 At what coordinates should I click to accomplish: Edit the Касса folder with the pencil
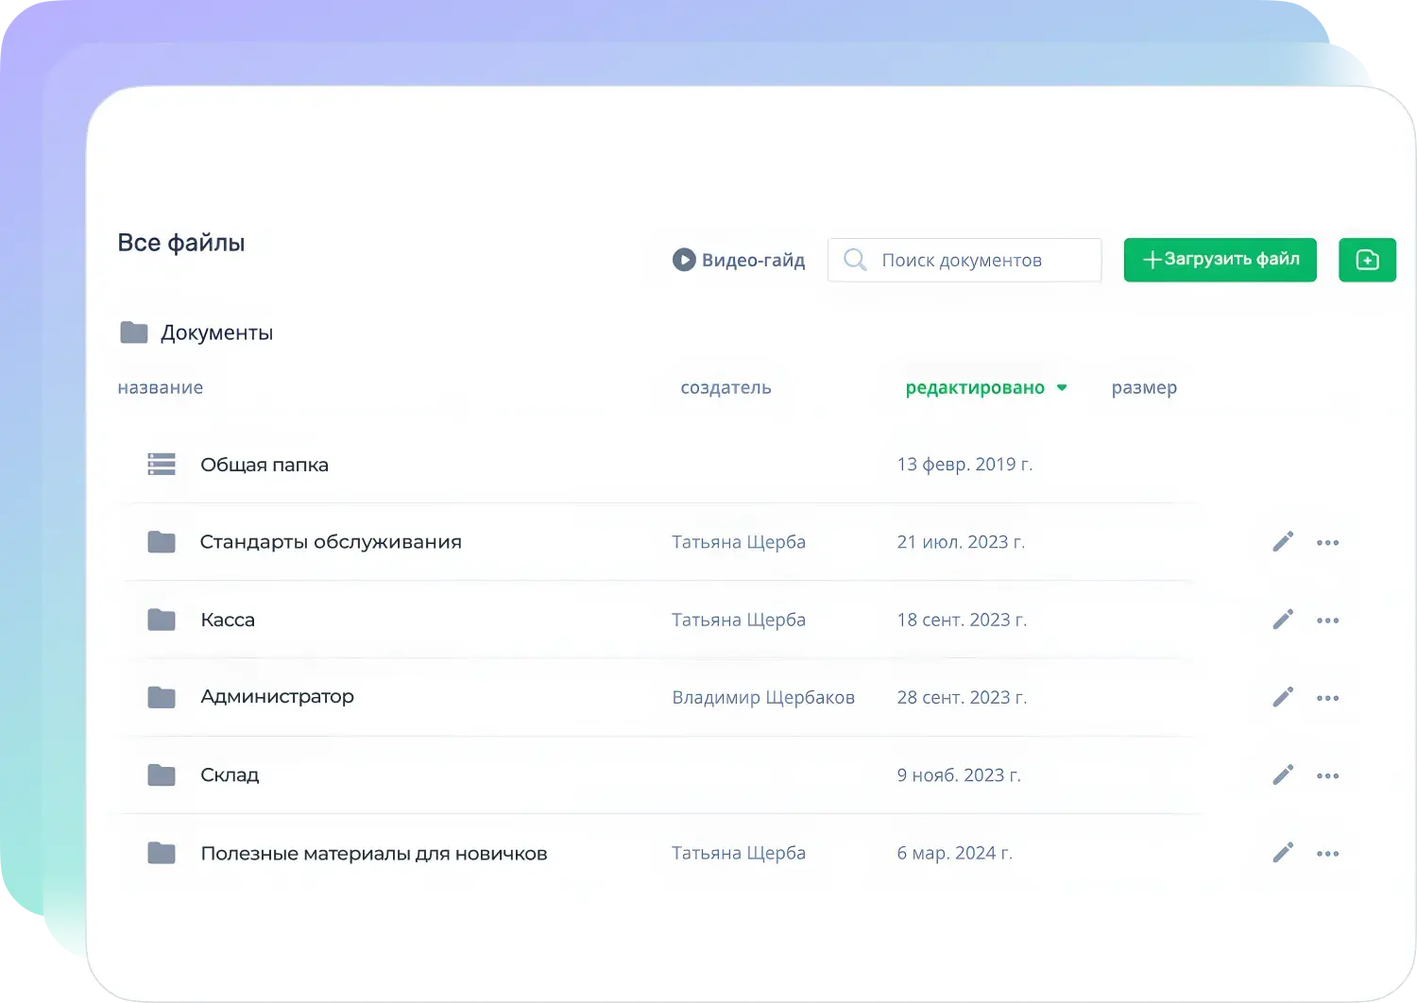click(1283, 620)
